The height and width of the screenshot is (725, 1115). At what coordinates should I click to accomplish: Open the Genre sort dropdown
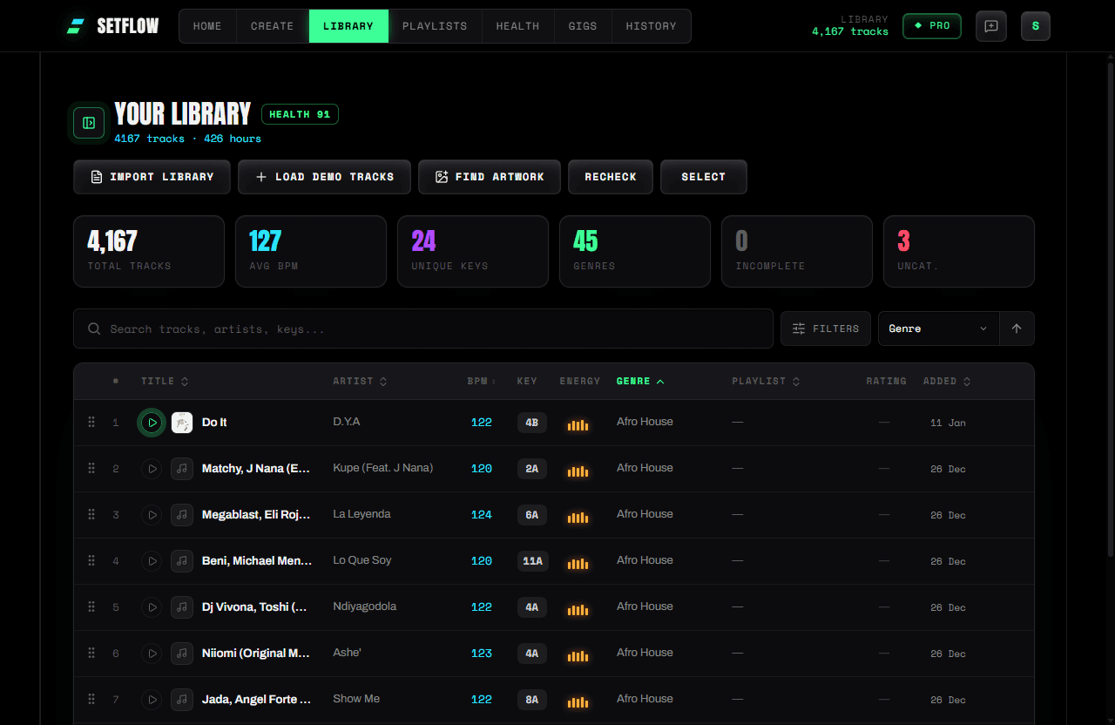pos(938,329)
